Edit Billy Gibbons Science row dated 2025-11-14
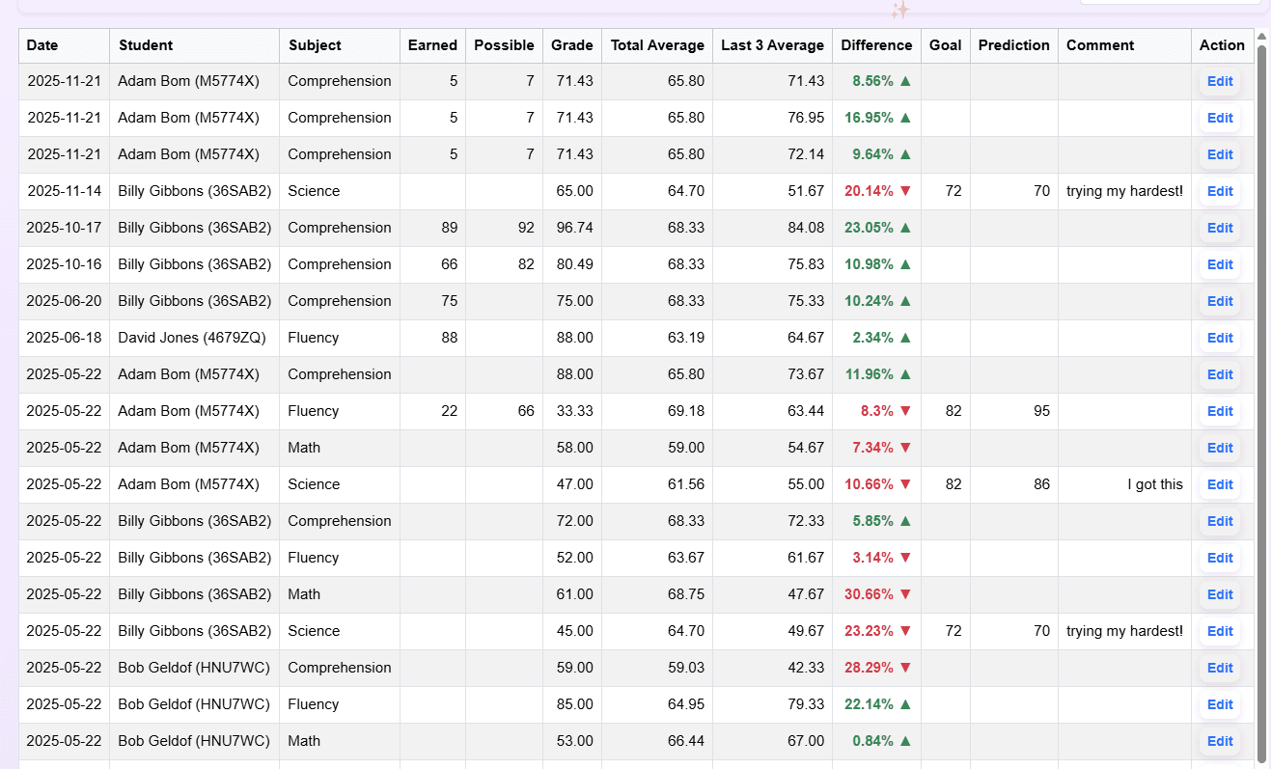The width and height of the screenshot is (1271, 769). 1220,191
